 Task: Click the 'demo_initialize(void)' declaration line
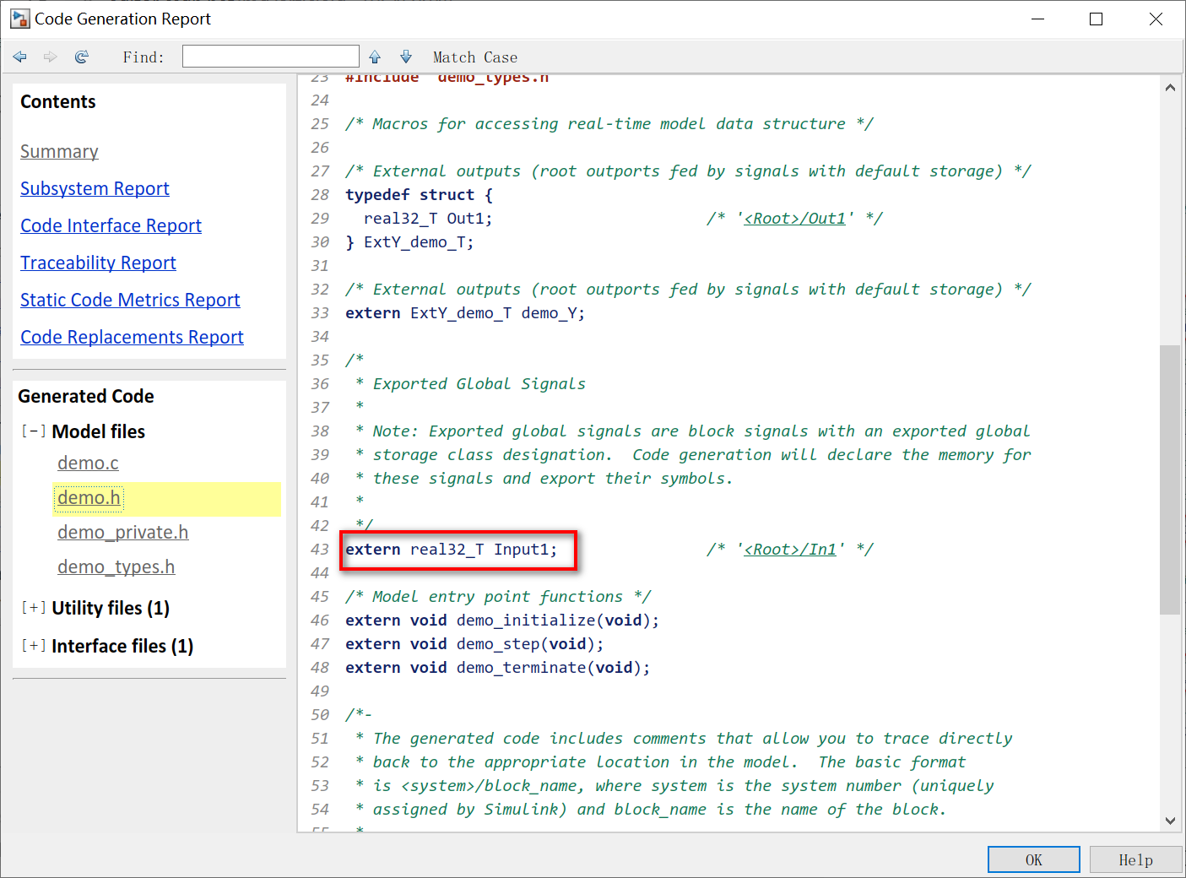tap(502, 621)
